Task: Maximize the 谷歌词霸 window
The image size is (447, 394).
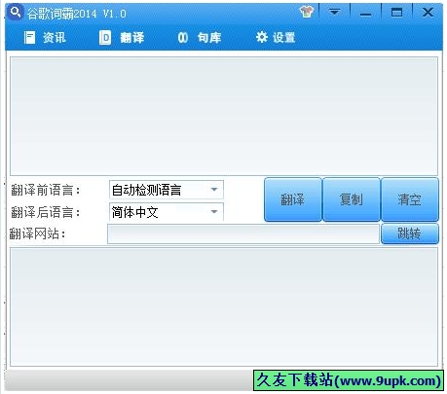Action: coord(396,13)
